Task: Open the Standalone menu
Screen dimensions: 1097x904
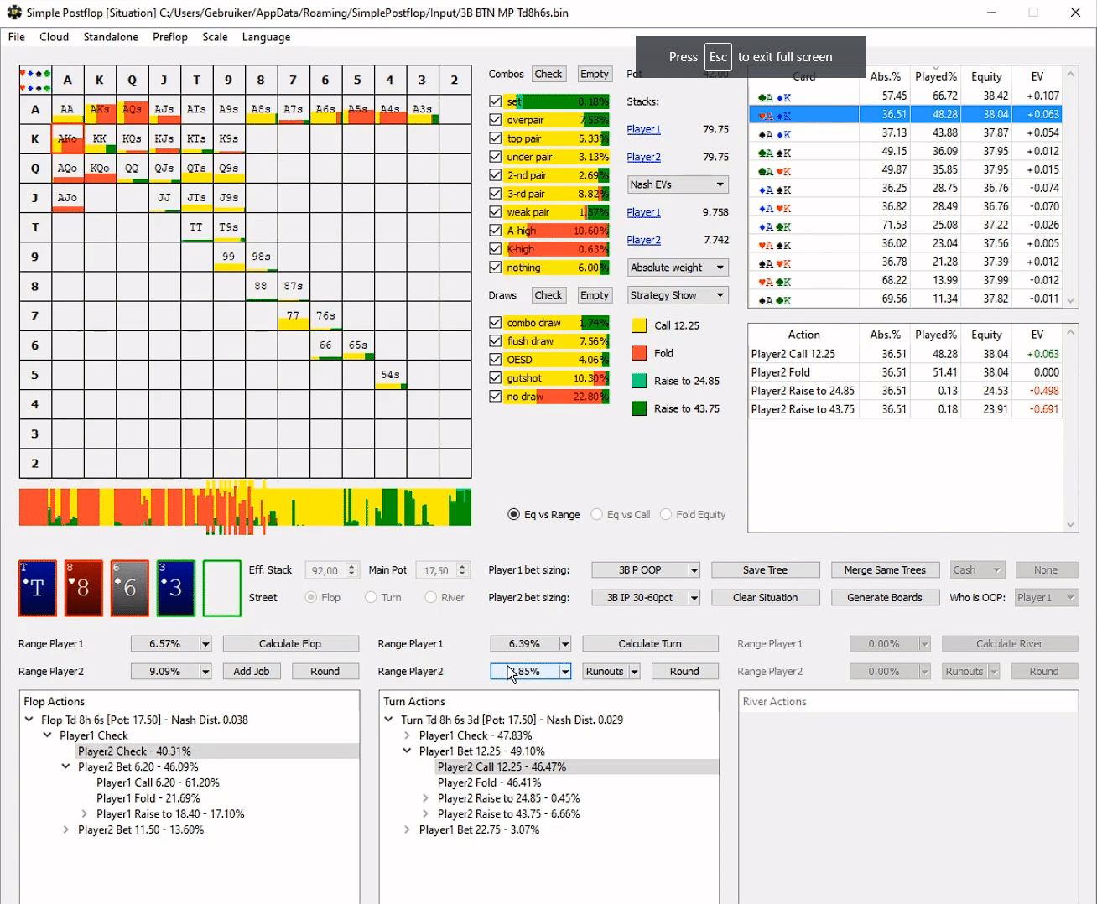Action: 111,37
